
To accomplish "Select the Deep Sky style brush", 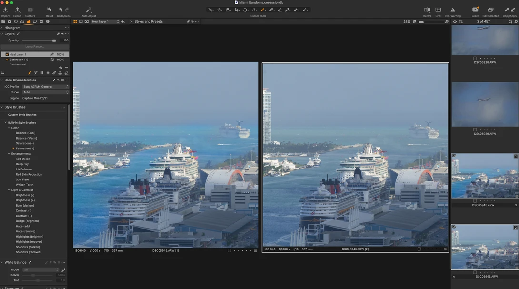I will click(x=22, y=164).
